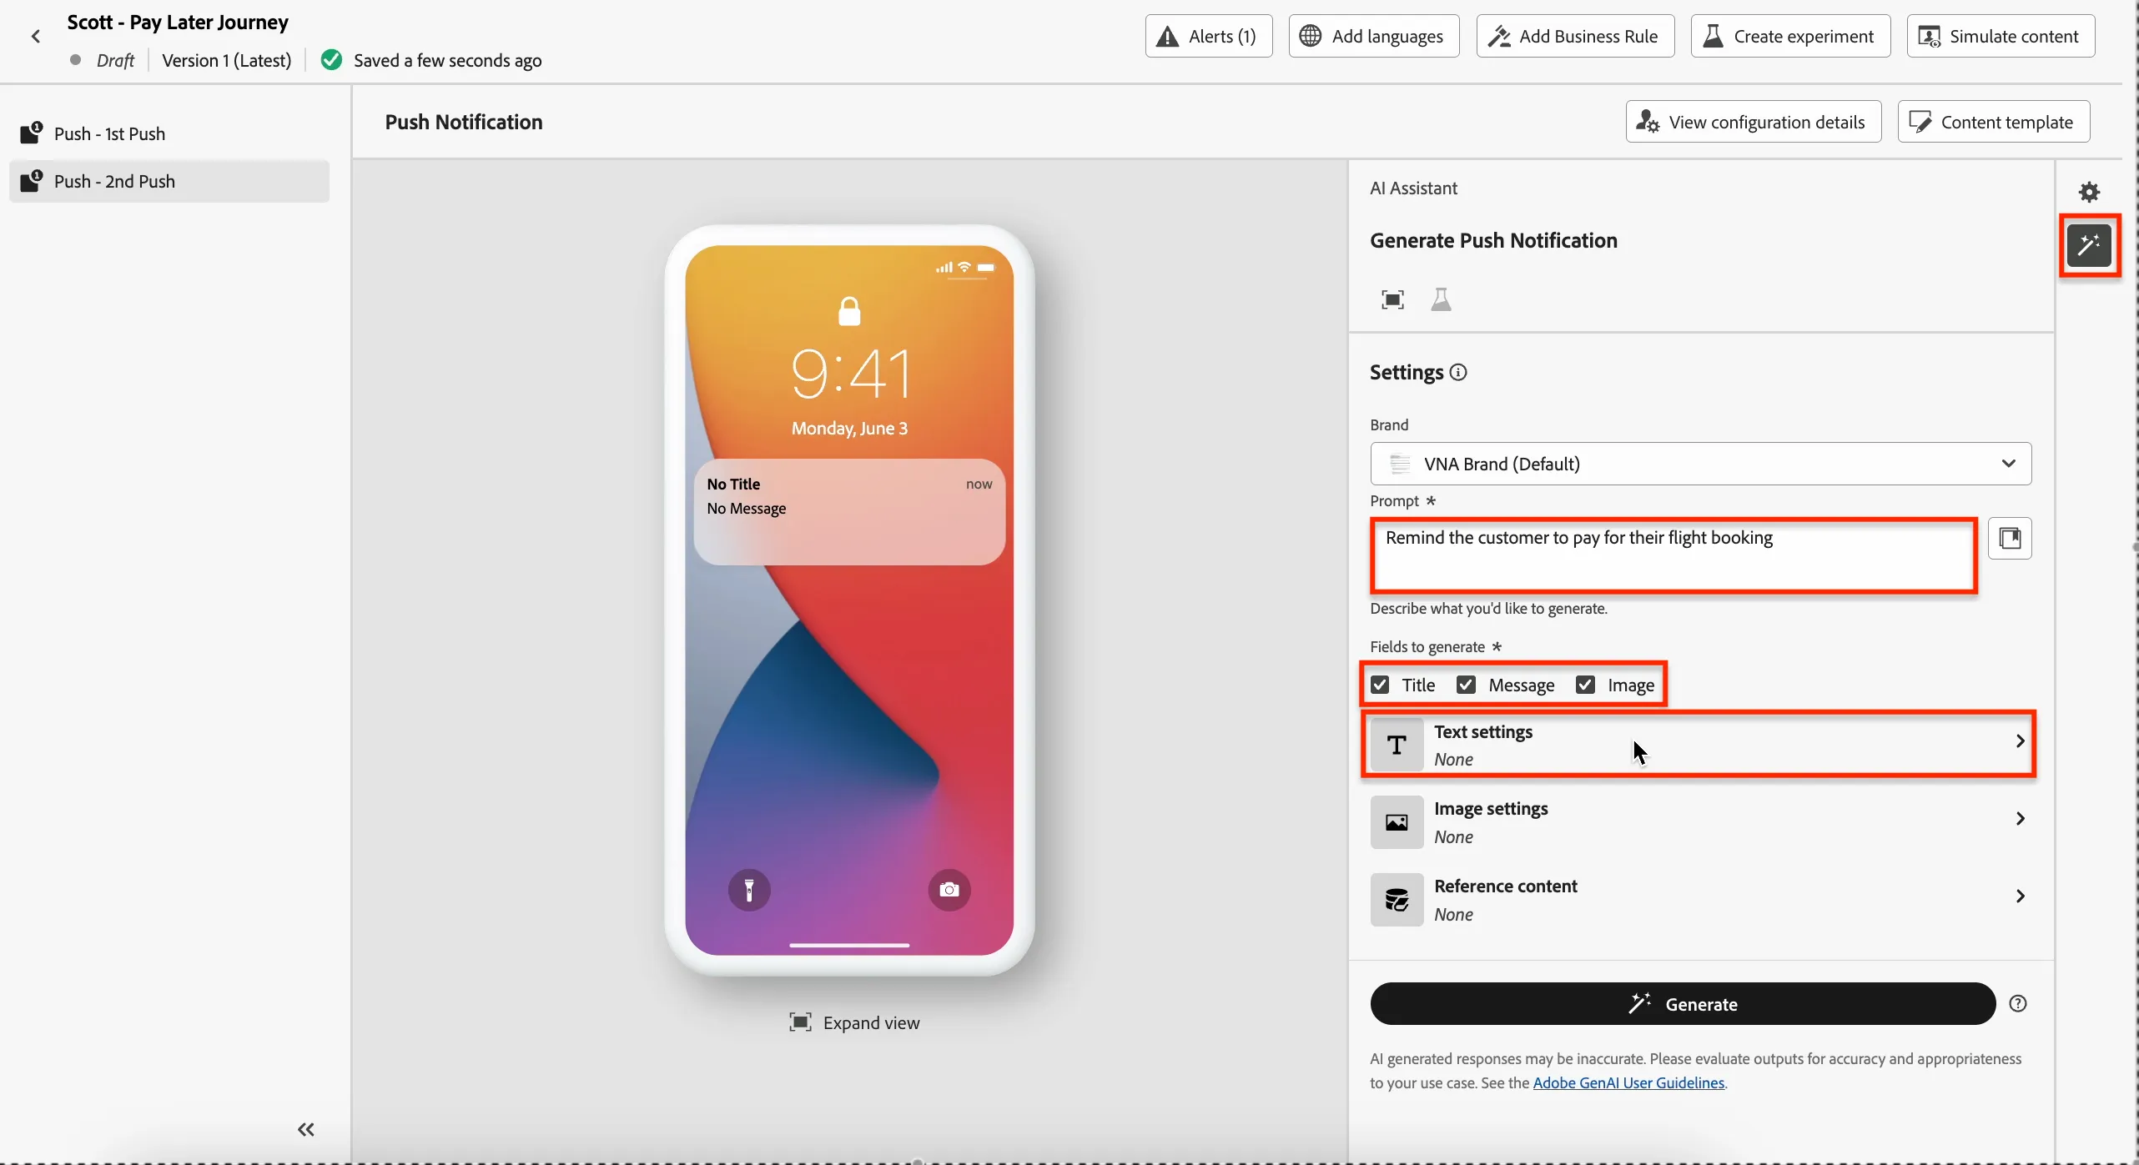This screenshot has width=2139, height=1165.
Task: Expand Reference content chevron
Action: click(2020, 896)
